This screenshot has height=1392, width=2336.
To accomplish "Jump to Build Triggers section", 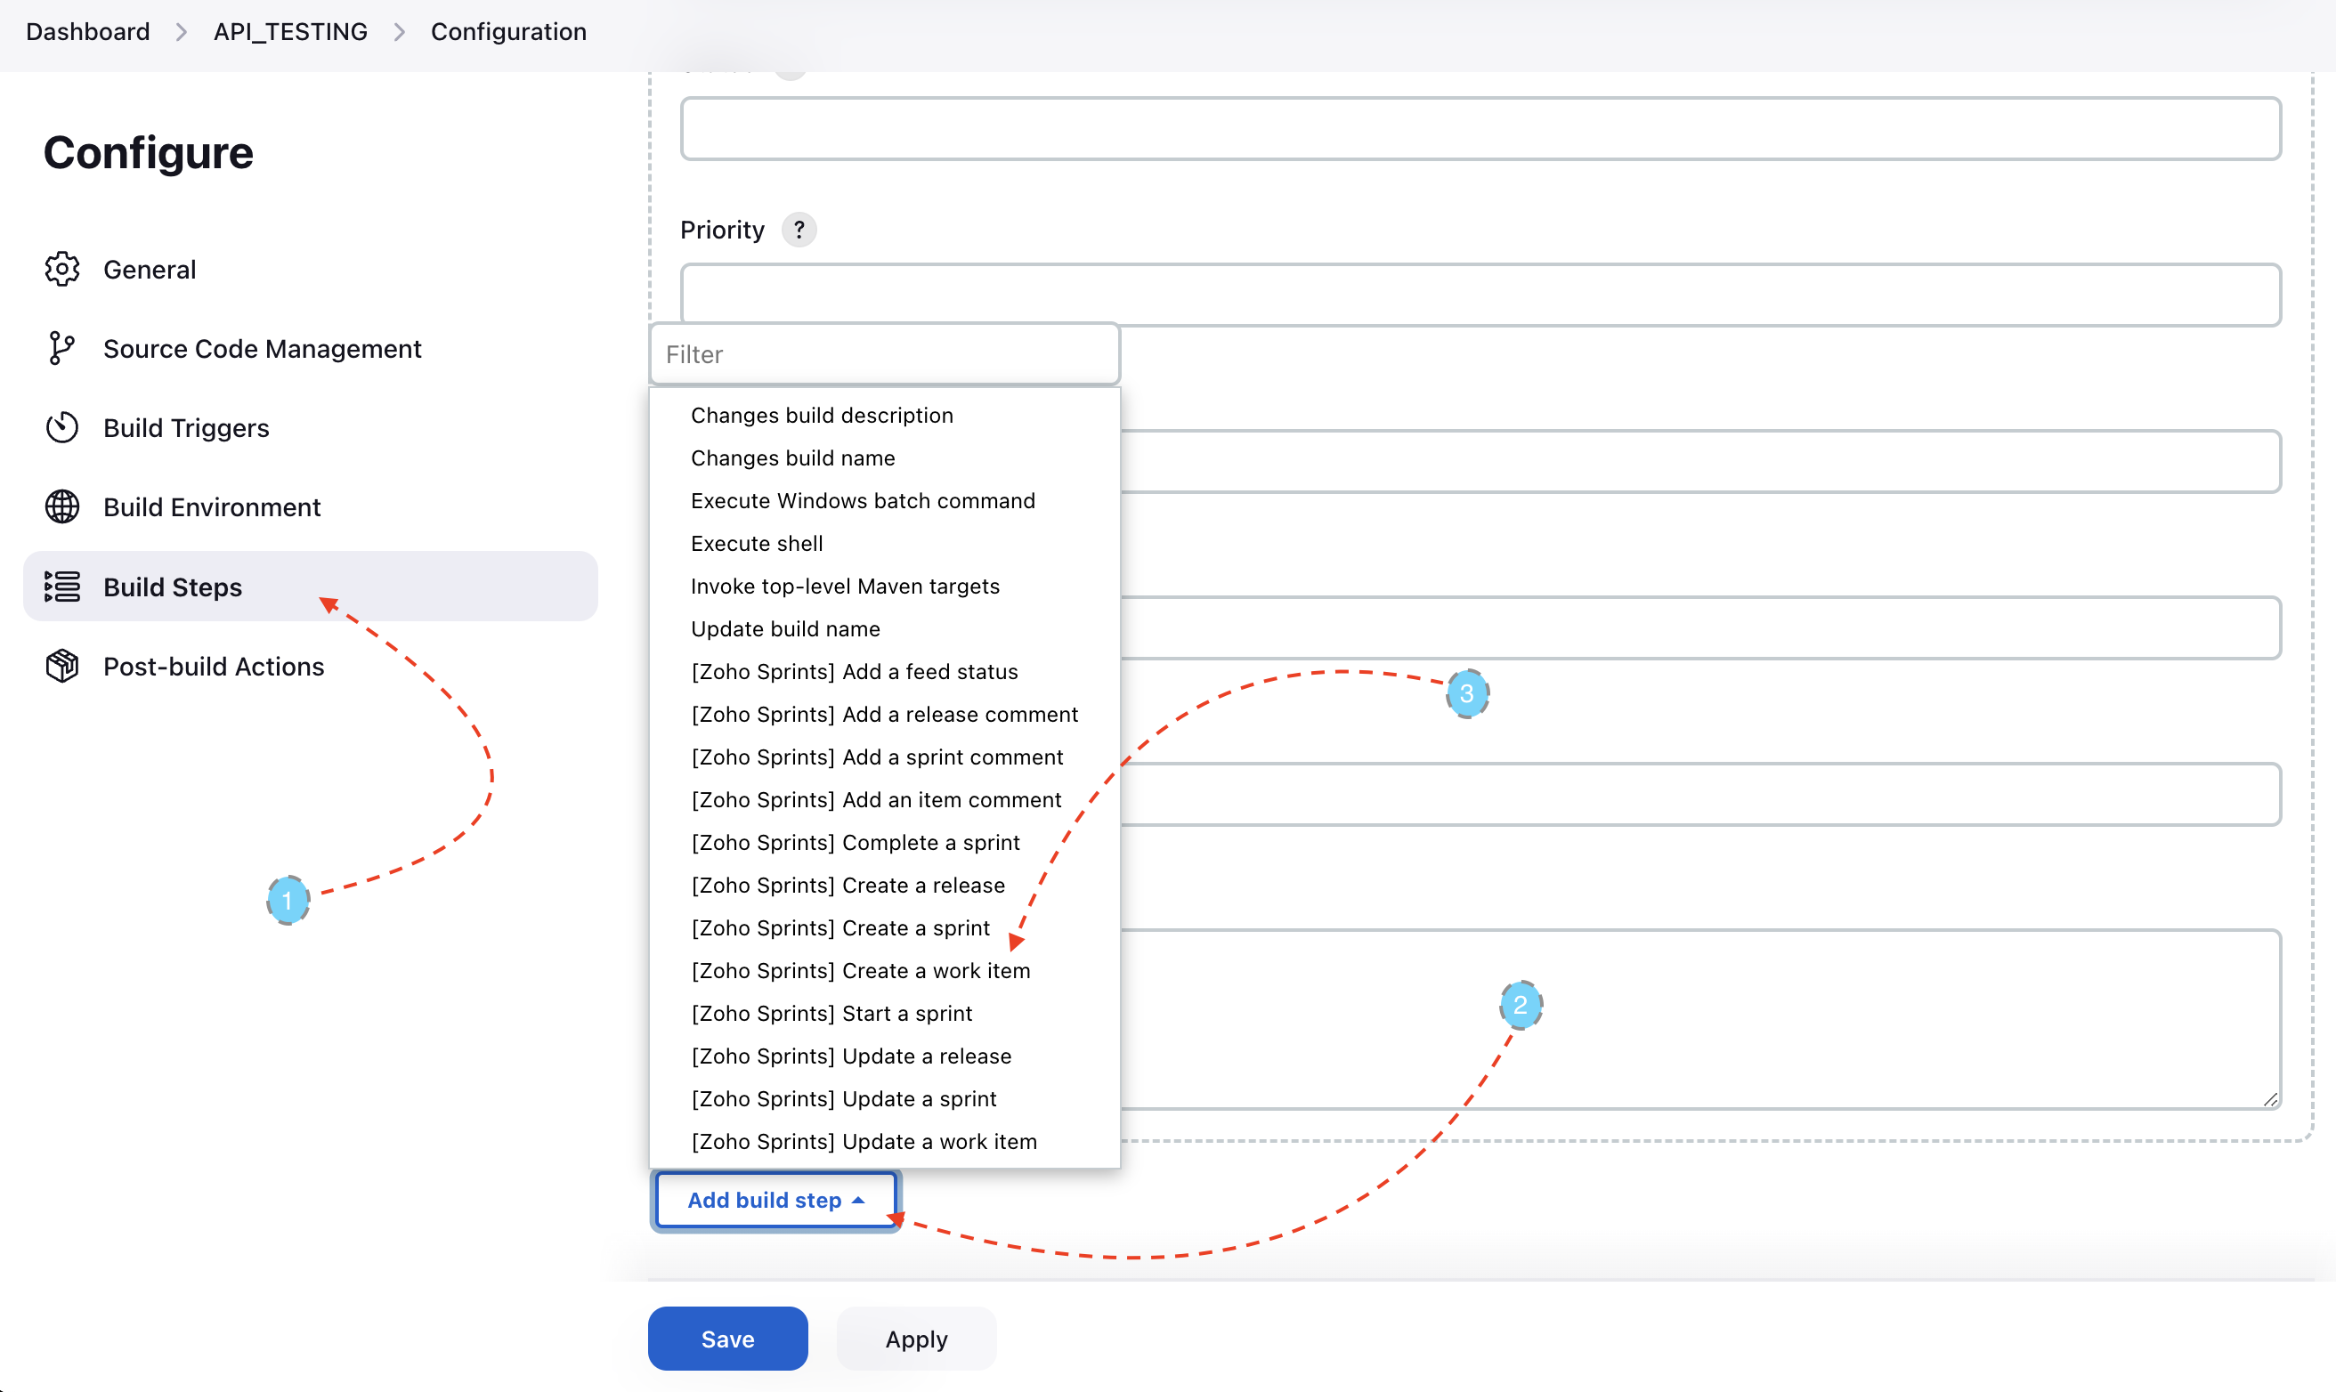I will pyautogui.click(x=311, y=428).
